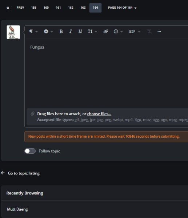Open GIF picker
Viewport: 188px width, 218px height.
click(x=132, y=32)
